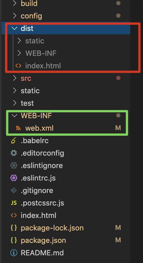Click the purple ESLint icon of .eslintrc.js
Image resolution: width=143 pixels, height=263 pixels.
14,178
